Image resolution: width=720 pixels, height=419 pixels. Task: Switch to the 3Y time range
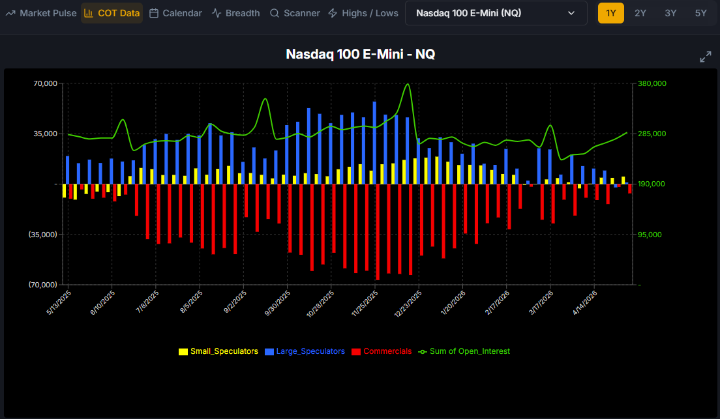(670, 13)
